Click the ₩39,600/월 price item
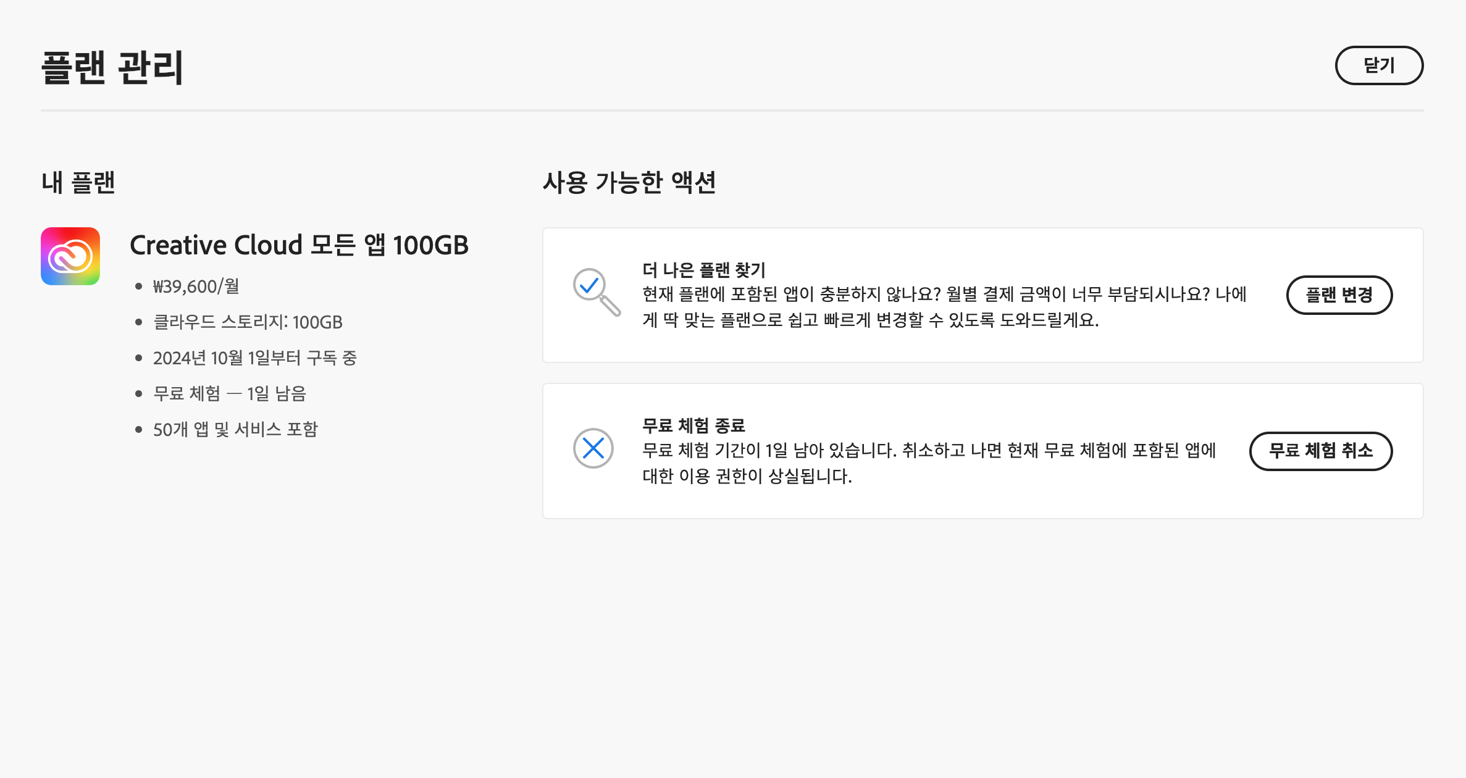1466x778 pixels. [x=196, y=287]
